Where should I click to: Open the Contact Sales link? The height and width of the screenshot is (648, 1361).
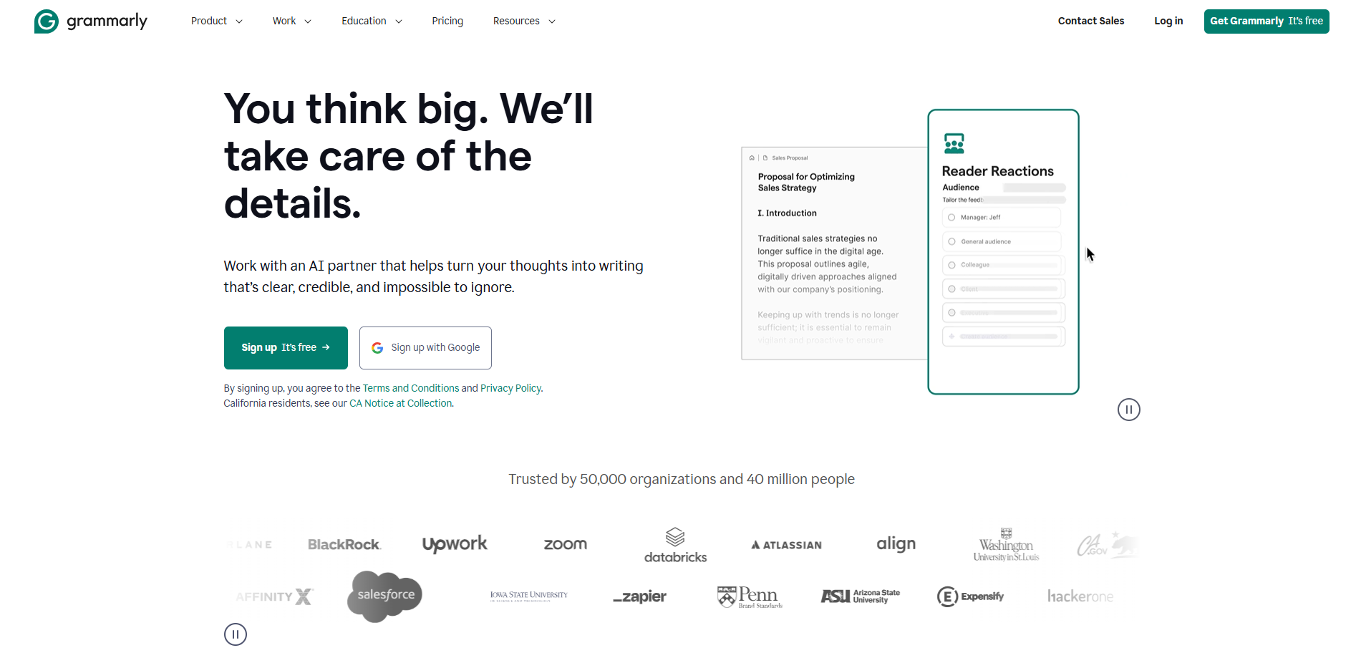pos(1091,21)
